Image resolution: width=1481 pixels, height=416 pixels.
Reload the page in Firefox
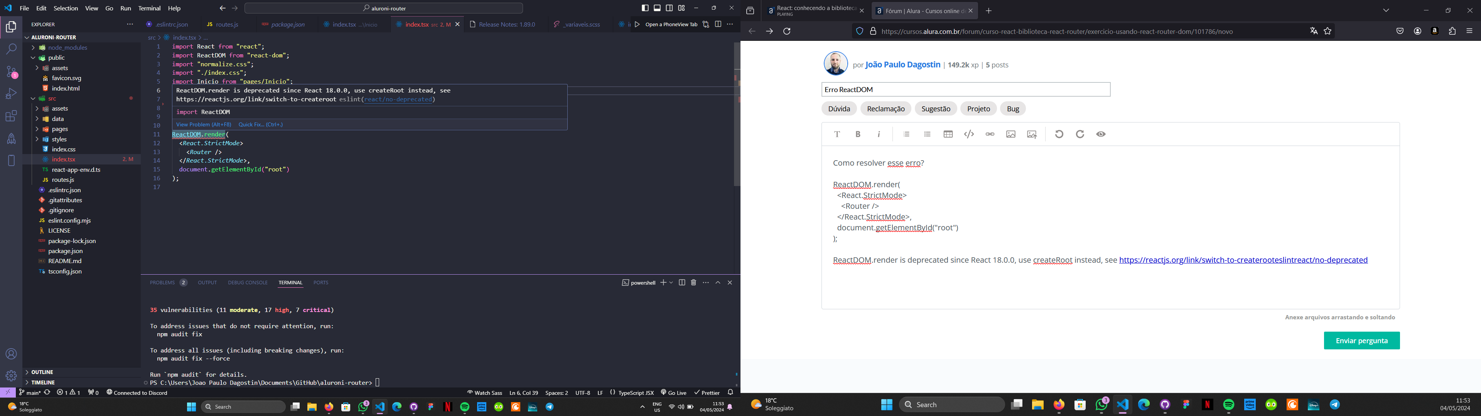coord(787,32)
